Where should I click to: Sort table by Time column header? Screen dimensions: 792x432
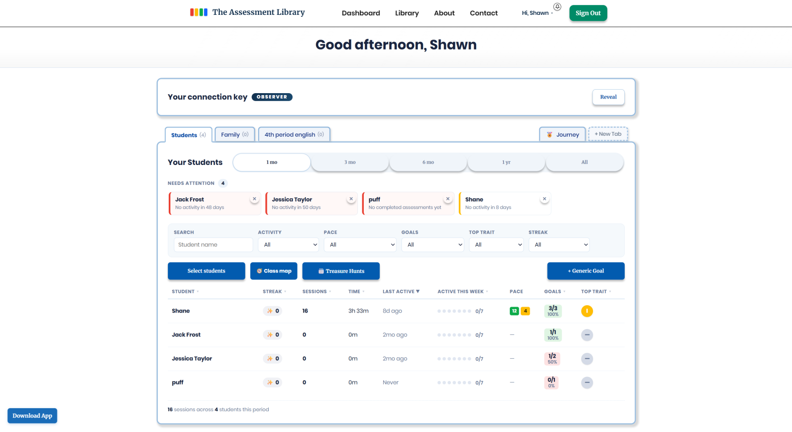point(356,292)
